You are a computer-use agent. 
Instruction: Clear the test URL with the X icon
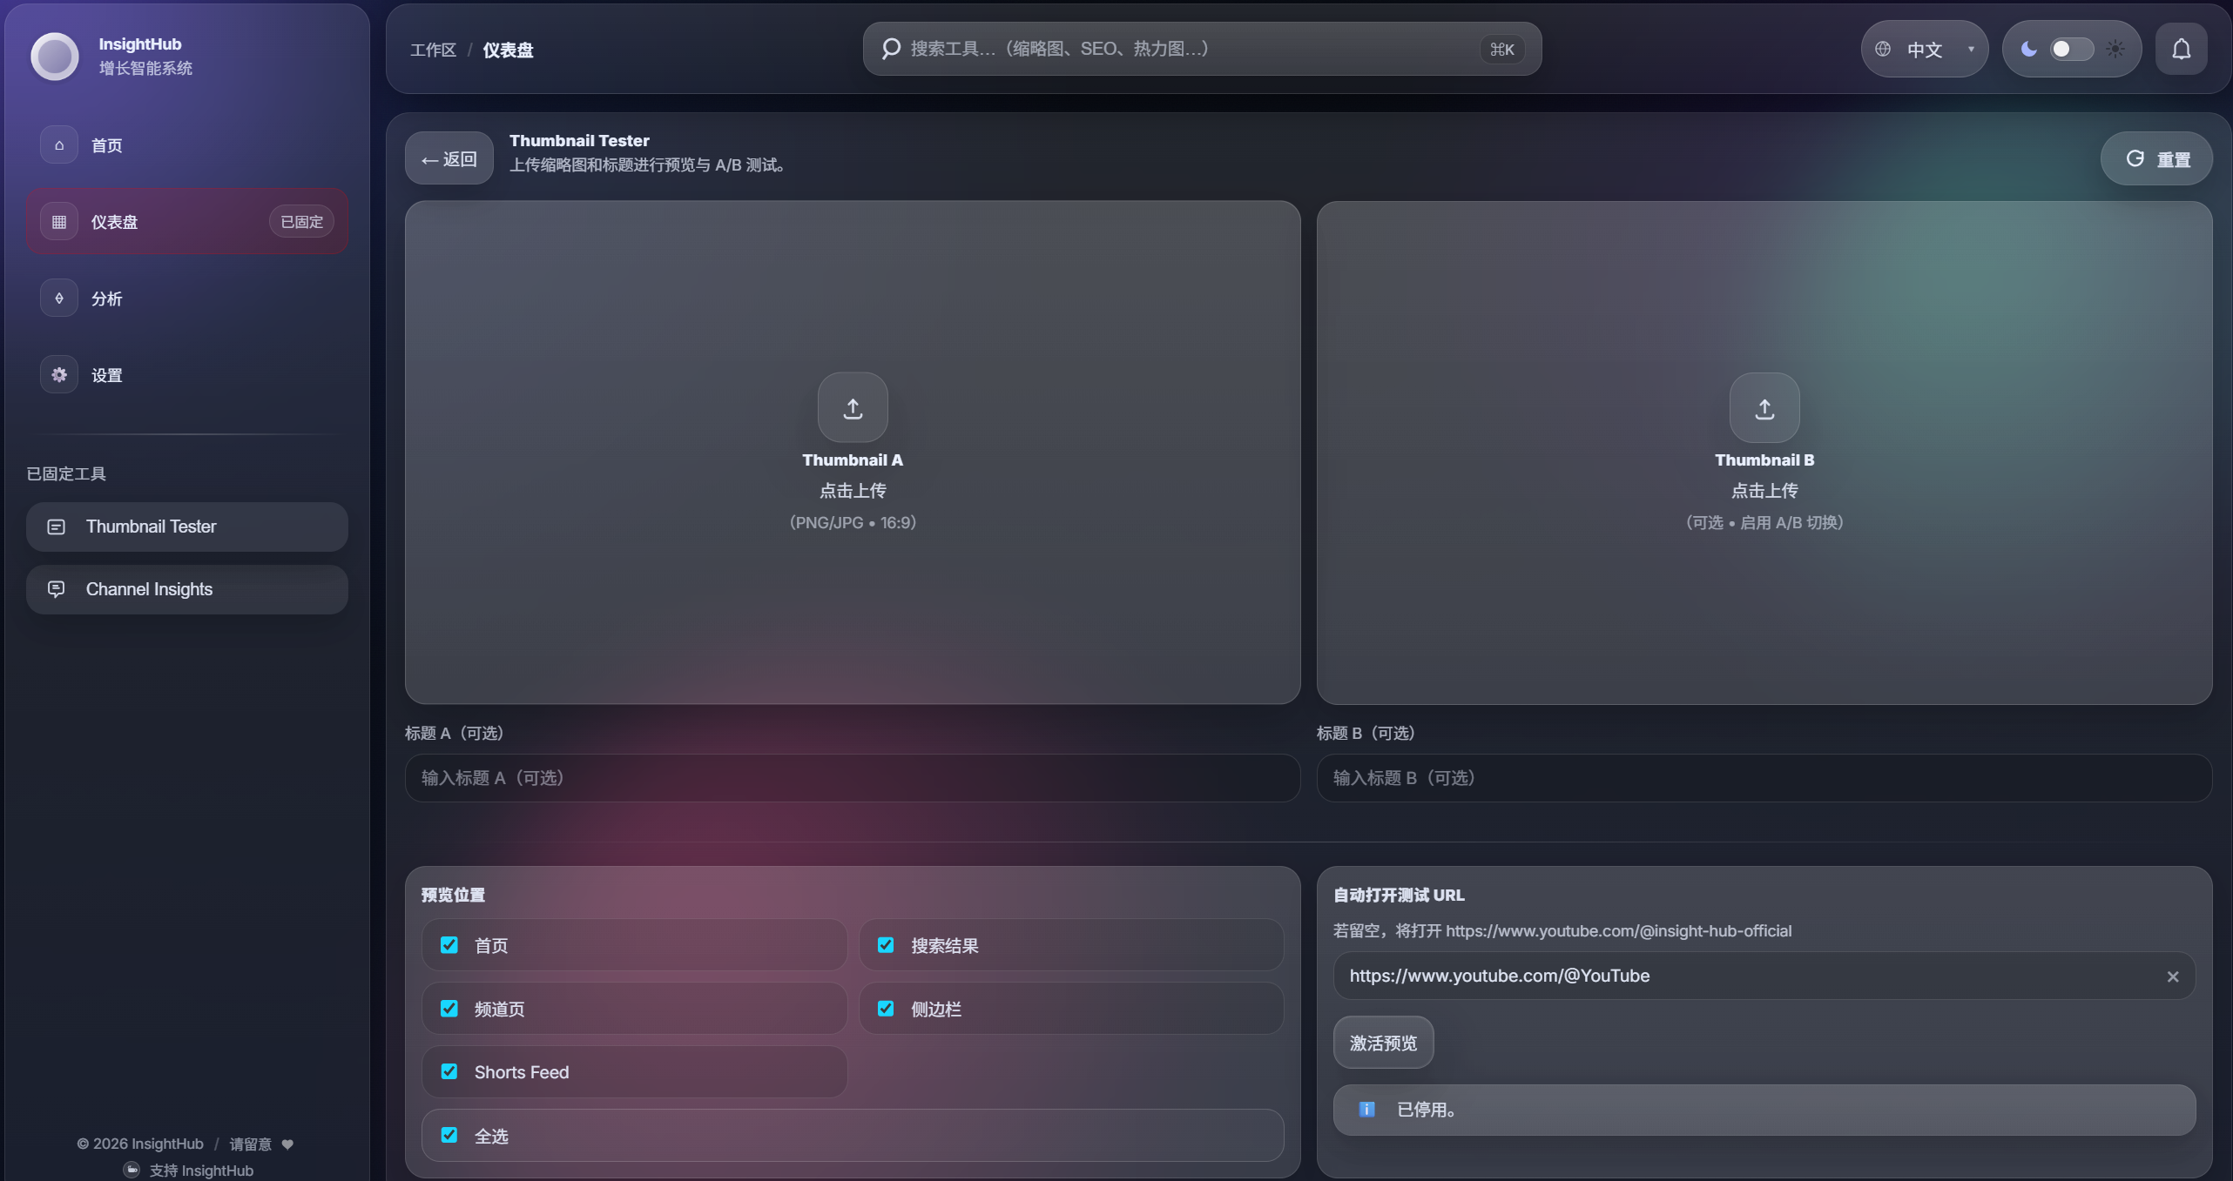pyautogui.click(x=2173, y=976)
